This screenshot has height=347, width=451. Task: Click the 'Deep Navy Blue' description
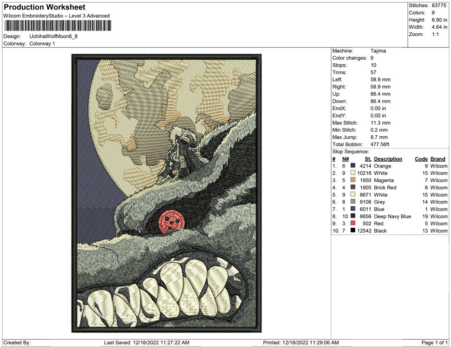pos(393,216)
